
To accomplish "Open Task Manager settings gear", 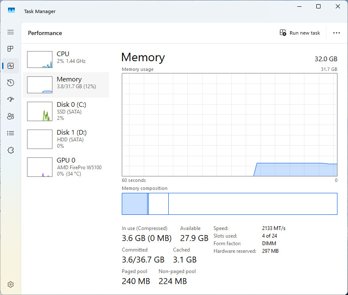I will (11, 284).
